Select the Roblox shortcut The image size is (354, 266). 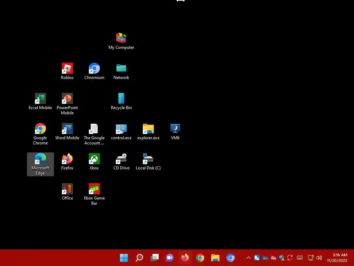pos(67,71)
